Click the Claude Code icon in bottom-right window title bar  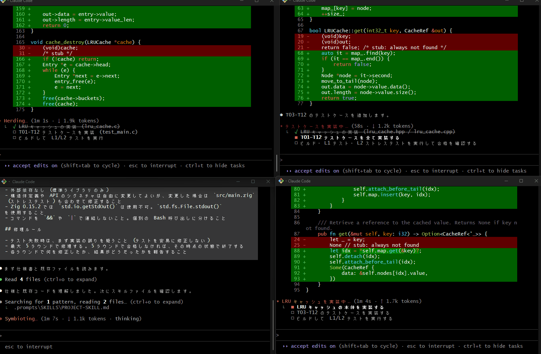point(281,181)
